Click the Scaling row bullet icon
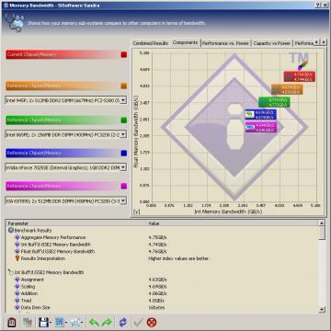Image resolution: width=331 pixels, height=331 pixels. click(17, 286)
